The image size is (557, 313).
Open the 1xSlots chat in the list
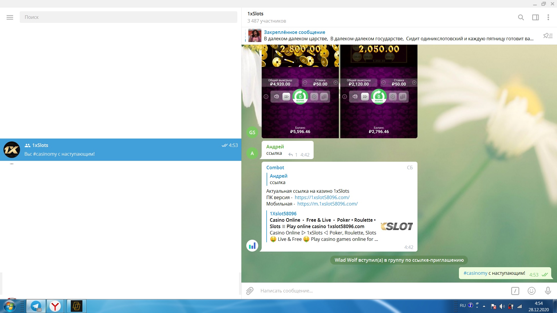pos(121,150)
